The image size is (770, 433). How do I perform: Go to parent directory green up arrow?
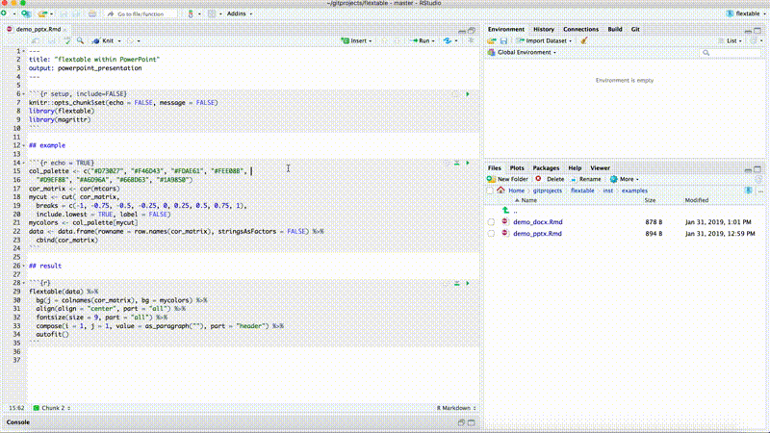point(506,211)
